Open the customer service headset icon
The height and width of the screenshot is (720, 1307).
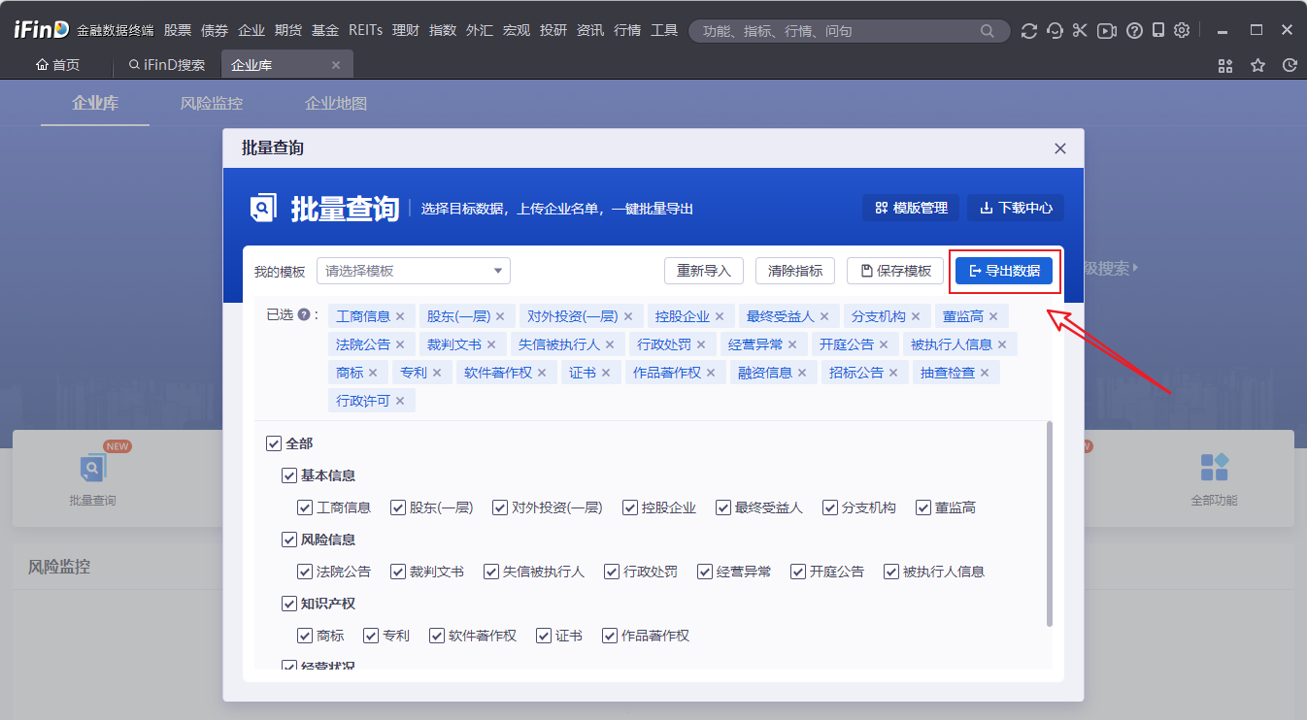point(1055,31)
